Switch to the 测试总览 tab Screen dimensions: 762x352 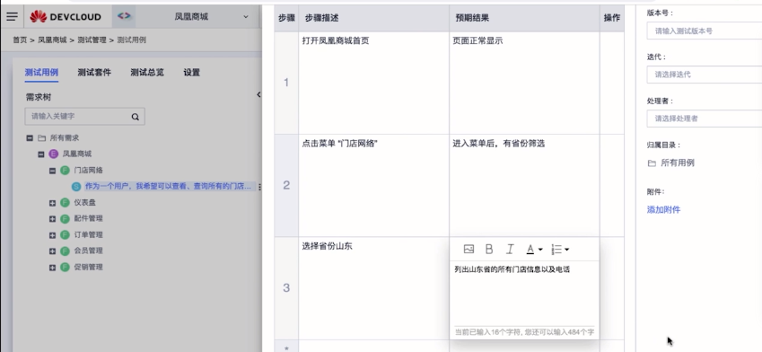click(x=147, y=73)
